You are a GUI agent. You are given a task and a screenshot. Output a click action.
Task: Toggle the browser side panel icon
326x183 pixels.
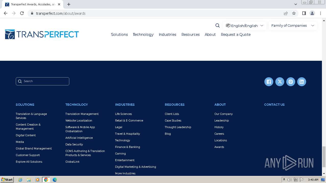(304, 13)
